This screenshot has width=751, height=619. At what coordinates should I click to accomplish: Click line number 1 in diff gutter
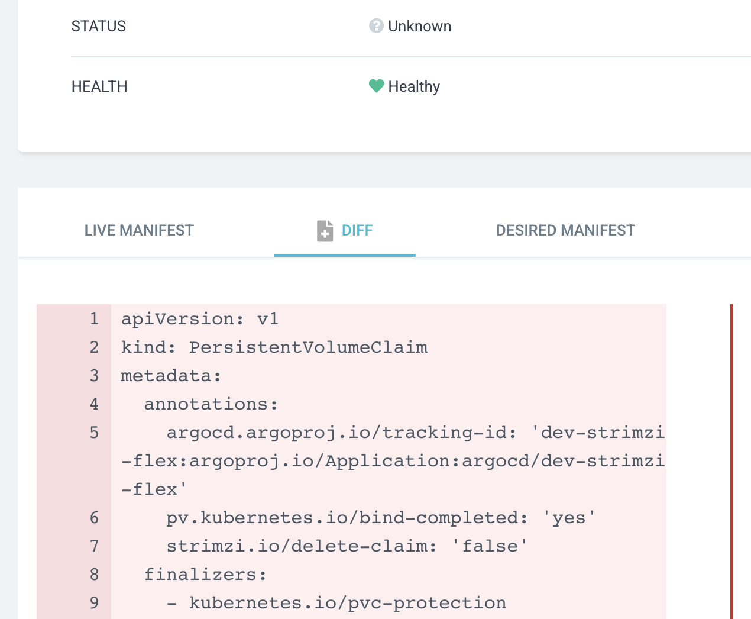[x=94, y=319]
